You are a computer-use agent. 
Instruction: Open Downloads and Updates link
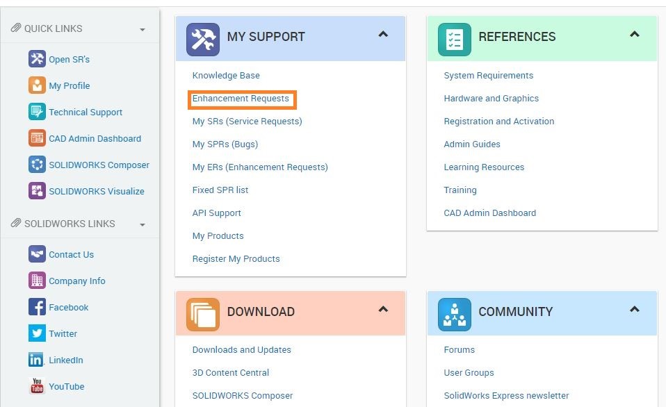tap(242, 350)
